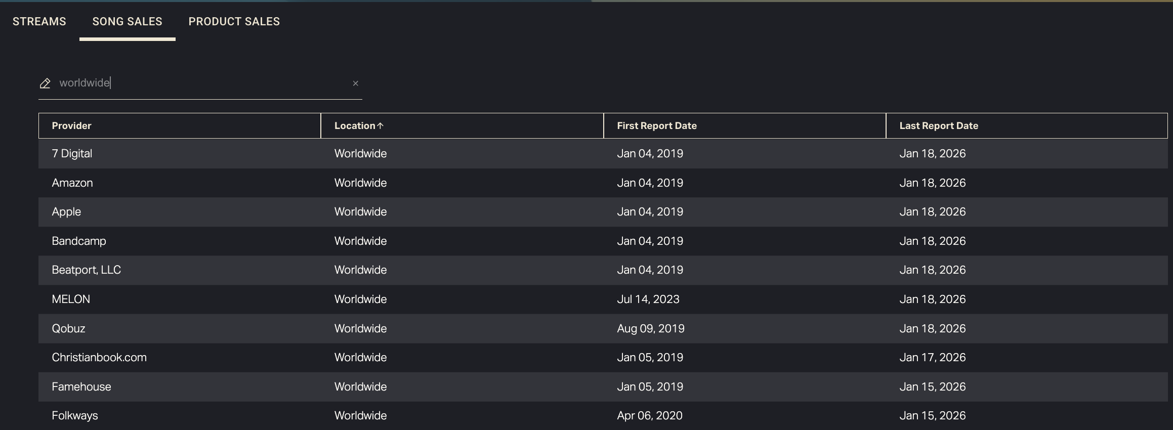Sort by the Provider column header
Image resolution: width=1173 pixels, height=430 pixels.
(71, 125)
